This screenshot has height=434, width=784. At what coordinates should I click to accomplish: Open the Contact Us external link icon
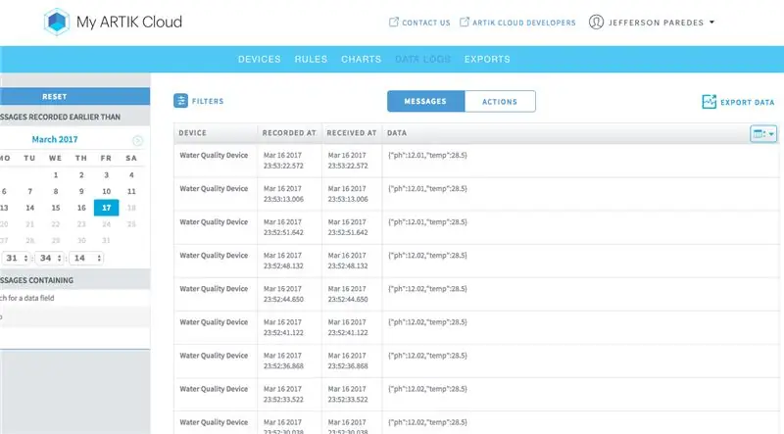point(394,22)
